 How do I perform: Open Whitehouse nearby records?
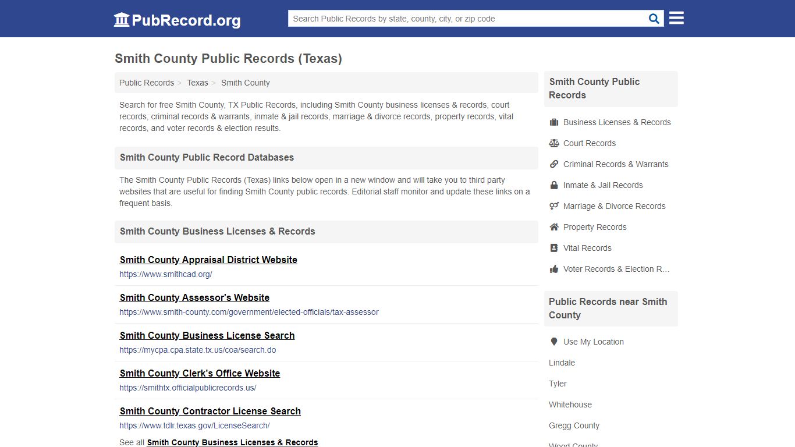tap(570, 405)
